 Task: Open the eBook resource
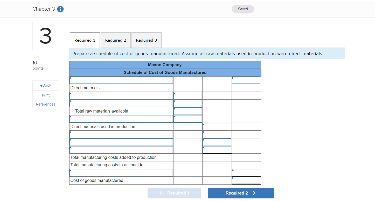pyautogui.click(x=46, y=85)
